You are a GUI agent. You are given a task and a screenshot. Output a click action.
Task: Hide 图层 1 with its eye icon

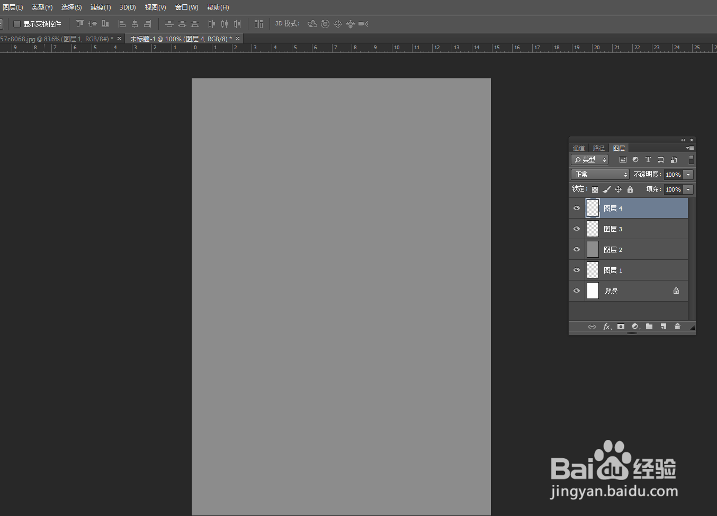pos(577,270)
